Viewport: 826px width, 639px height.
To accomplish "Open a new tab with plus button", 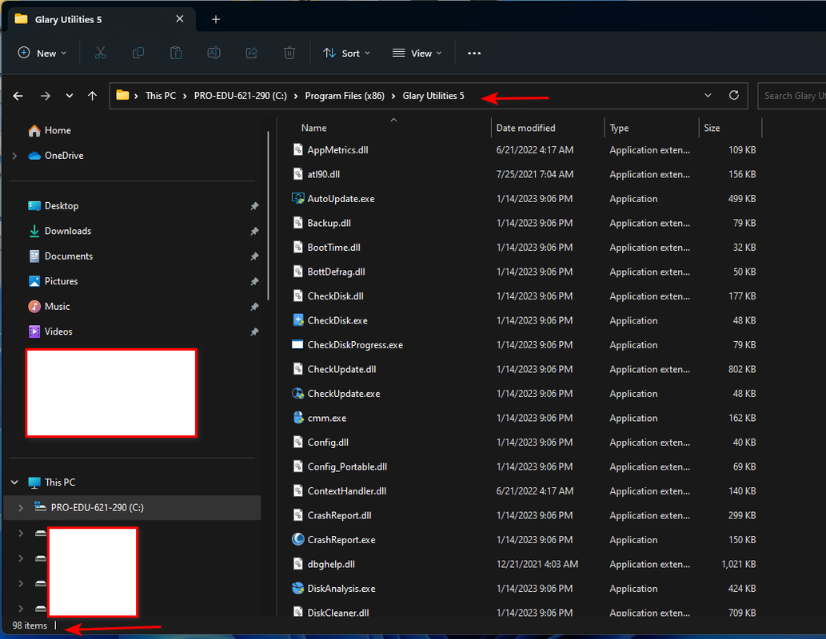I will tap(216, 19).
